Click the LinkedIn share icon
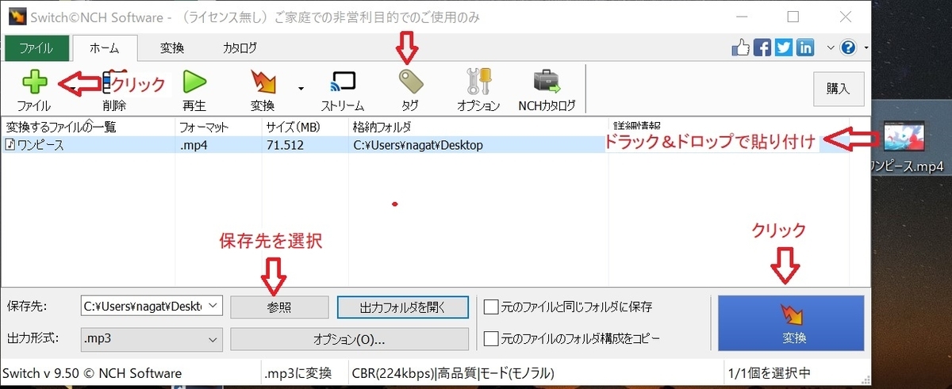 coord(805,48)
